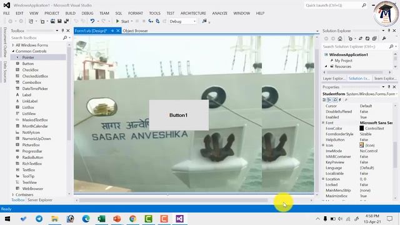This screenshot has width=400, height=225.
Task: Click the Solution Explorer Home icon
Action: 340,39
